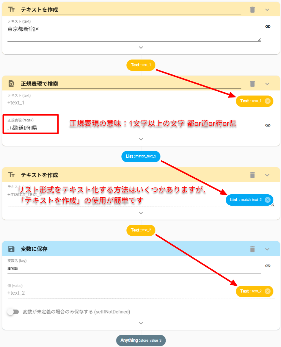Collapse 変数に保存 header chevron
281x347 pixels.
coord(267,249)
